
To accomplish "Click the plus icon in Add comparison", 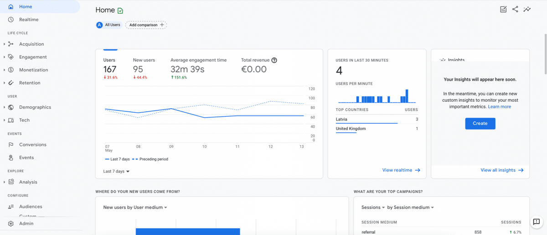I will (162, 25).
